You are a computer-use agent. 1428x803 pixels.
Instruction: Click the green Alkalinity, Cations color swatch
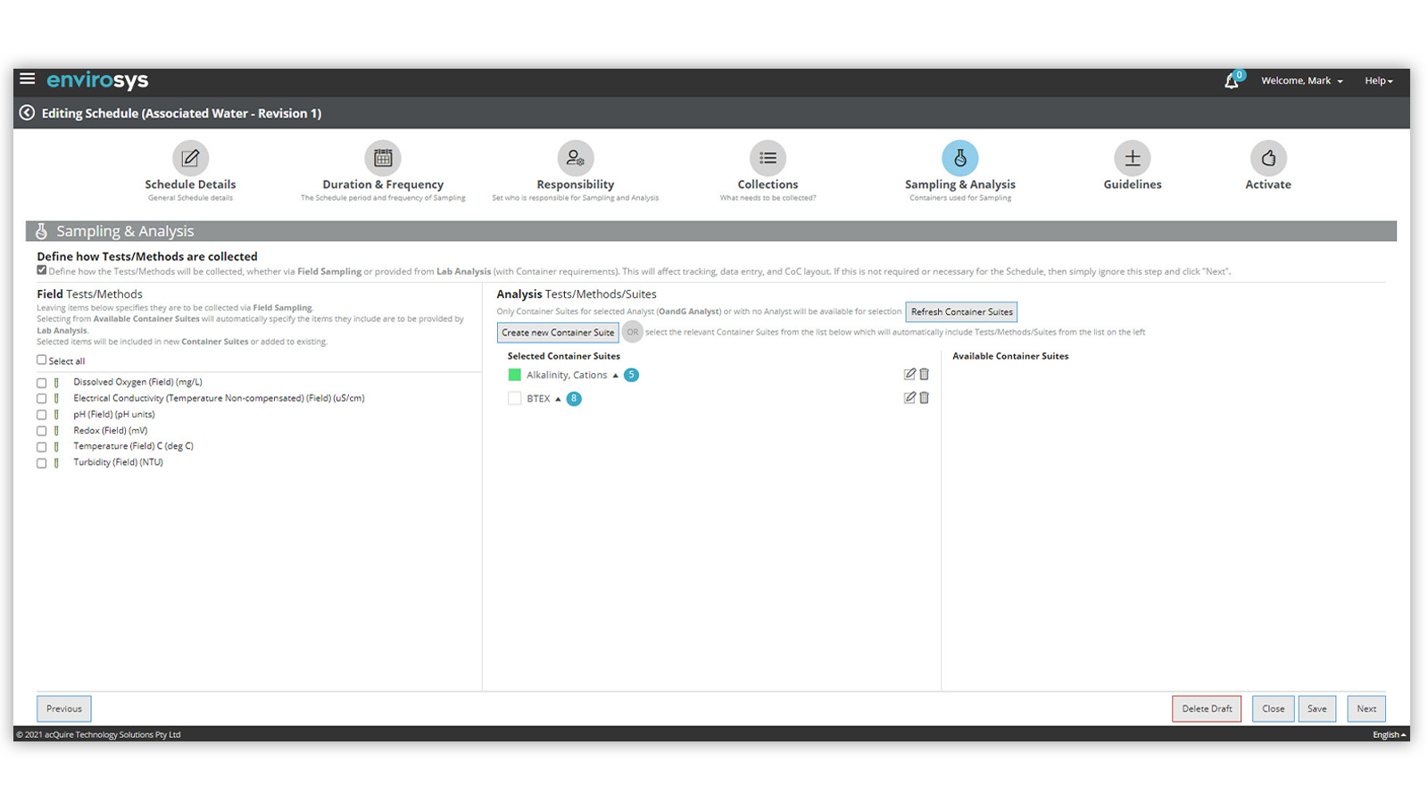(514, 375)
